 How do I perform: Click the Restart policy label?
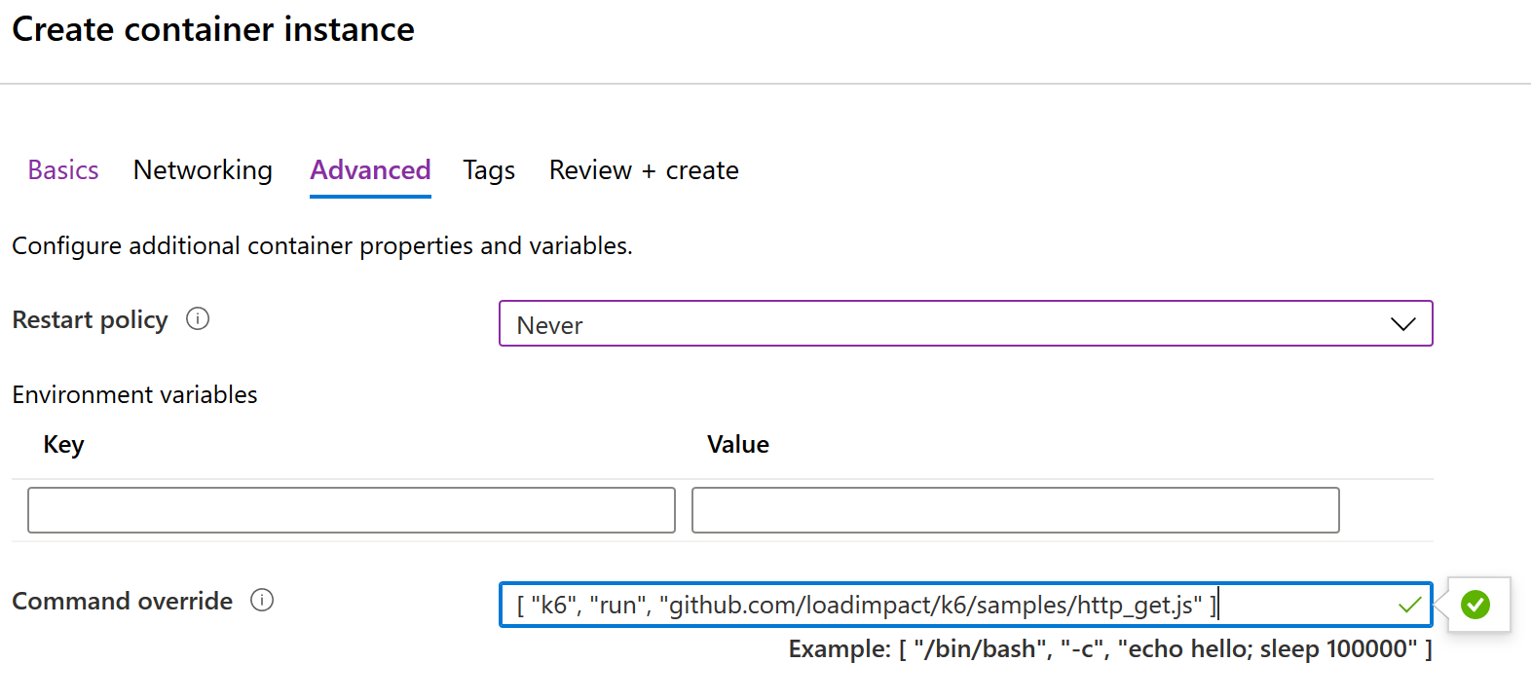point(90,320)
